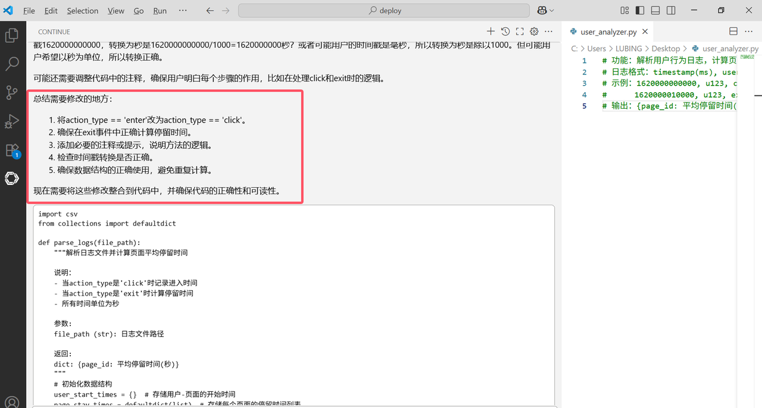Click the C: breadcrumb segment
Image resolution: width=762 pixels, height=408 pixels.
click(574, 49)
